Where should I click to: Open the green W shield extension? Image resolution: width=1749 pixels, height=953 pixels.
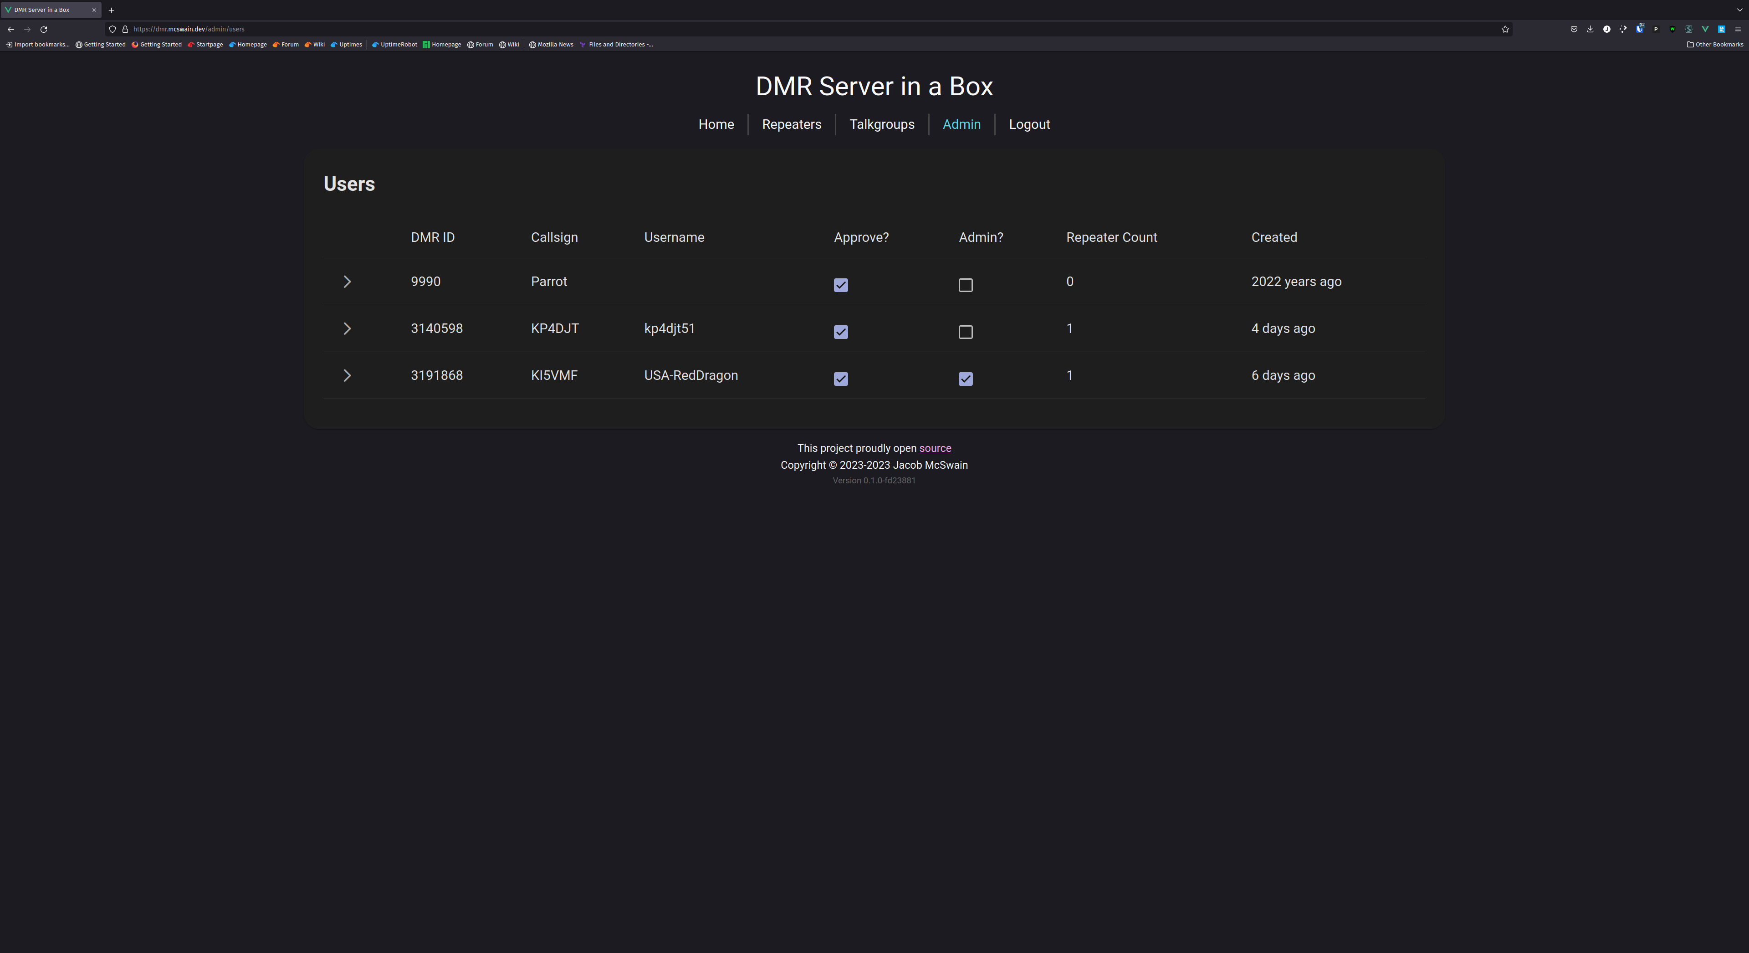1672,29
